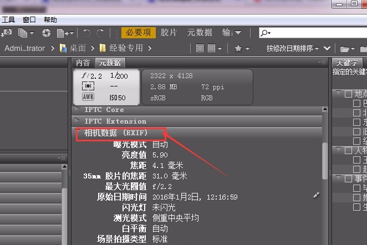Click scroll-up arrow in lower-left panel
This screenshot has height=245, width=367.
coord(64,167)
